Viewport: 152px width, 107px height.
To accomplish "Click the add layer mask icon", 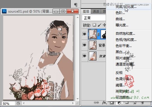I will (112, 103).
